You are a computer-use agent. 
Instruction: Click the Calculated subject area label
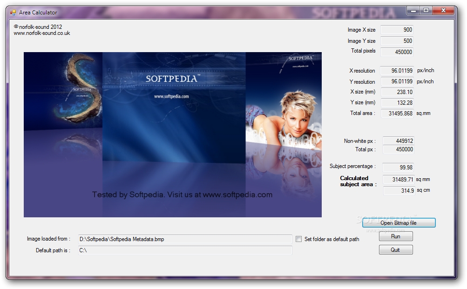click(359, 181)
